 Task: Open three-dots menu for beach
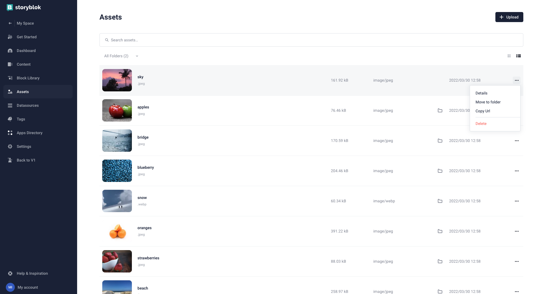click(517, 291)
